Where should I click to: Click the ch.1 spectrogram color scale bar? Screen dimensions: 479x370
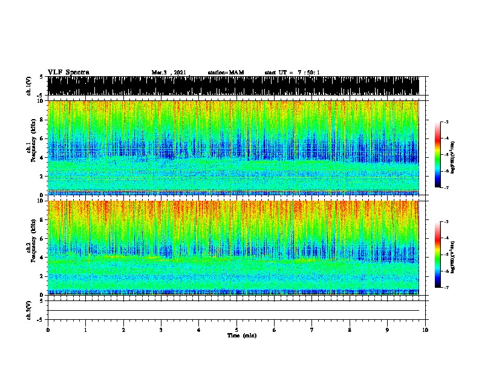click(x=438, y=155)
